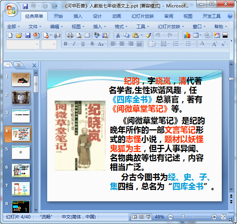237x224 pixels.
Task: Toggle underline formatting
Action: pos(83,44)
